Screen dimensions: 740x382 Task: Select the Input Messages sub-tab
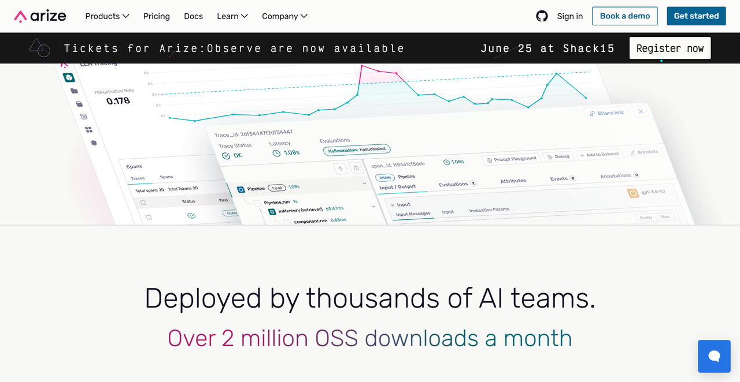click(x=413, y=214)
